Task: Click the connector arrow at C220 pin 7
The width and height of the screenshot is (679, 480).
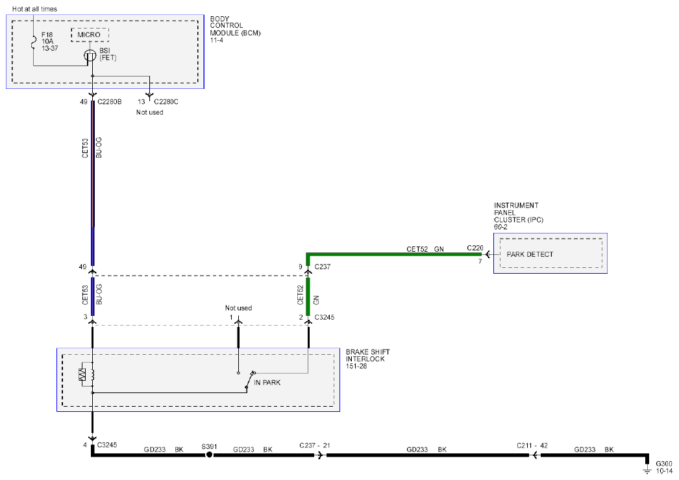Action: pyautogui.click(x=487, y=254)
